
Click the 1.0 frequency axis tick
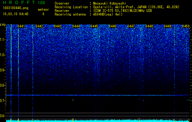pyautogui.click(x=2, y=55)
